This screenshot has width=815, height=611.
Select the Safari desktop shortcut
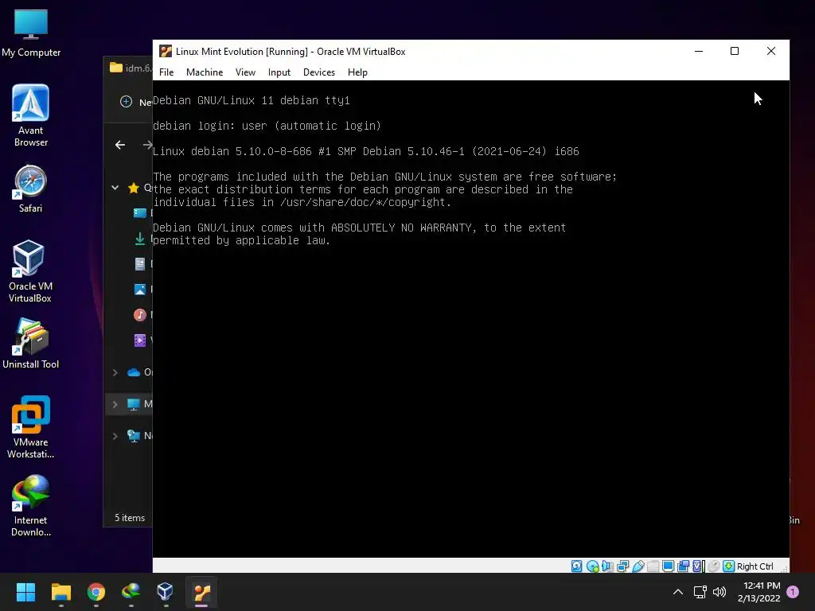tap(31, 189)
